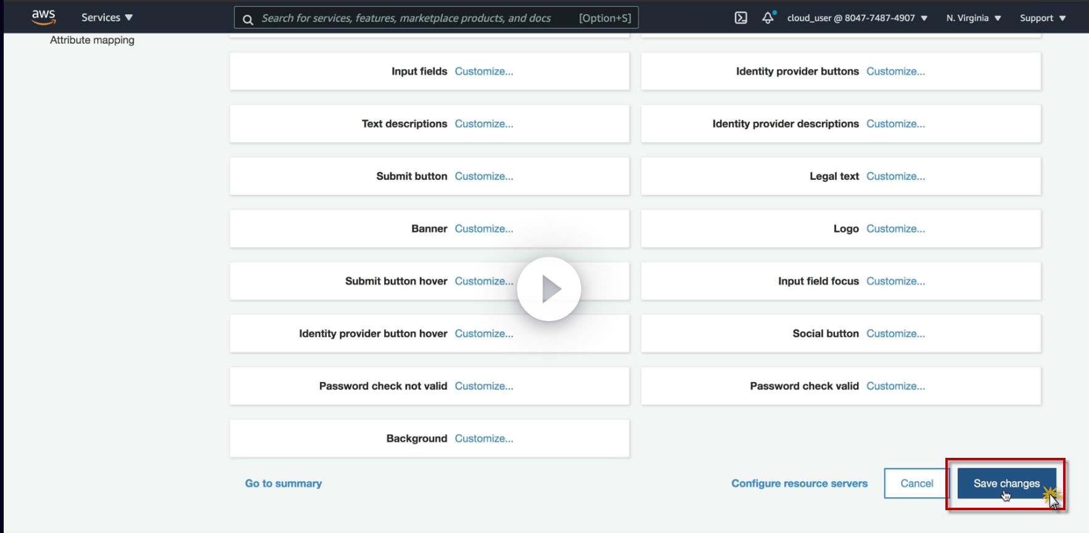
Task: Open the CloudShell terminal icon
Action: tap(741, 18)
